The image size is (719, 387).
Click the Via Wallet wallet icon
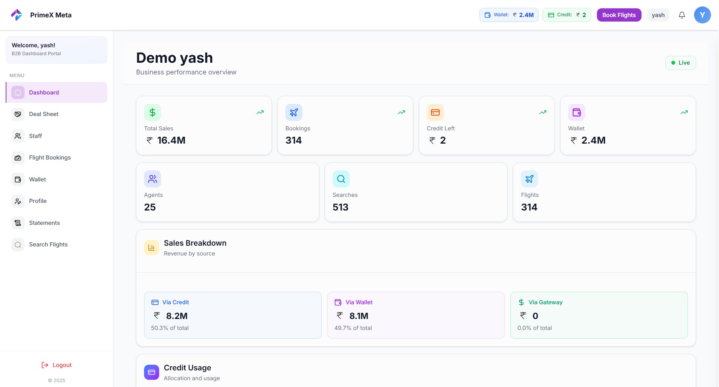click(338, 302)
